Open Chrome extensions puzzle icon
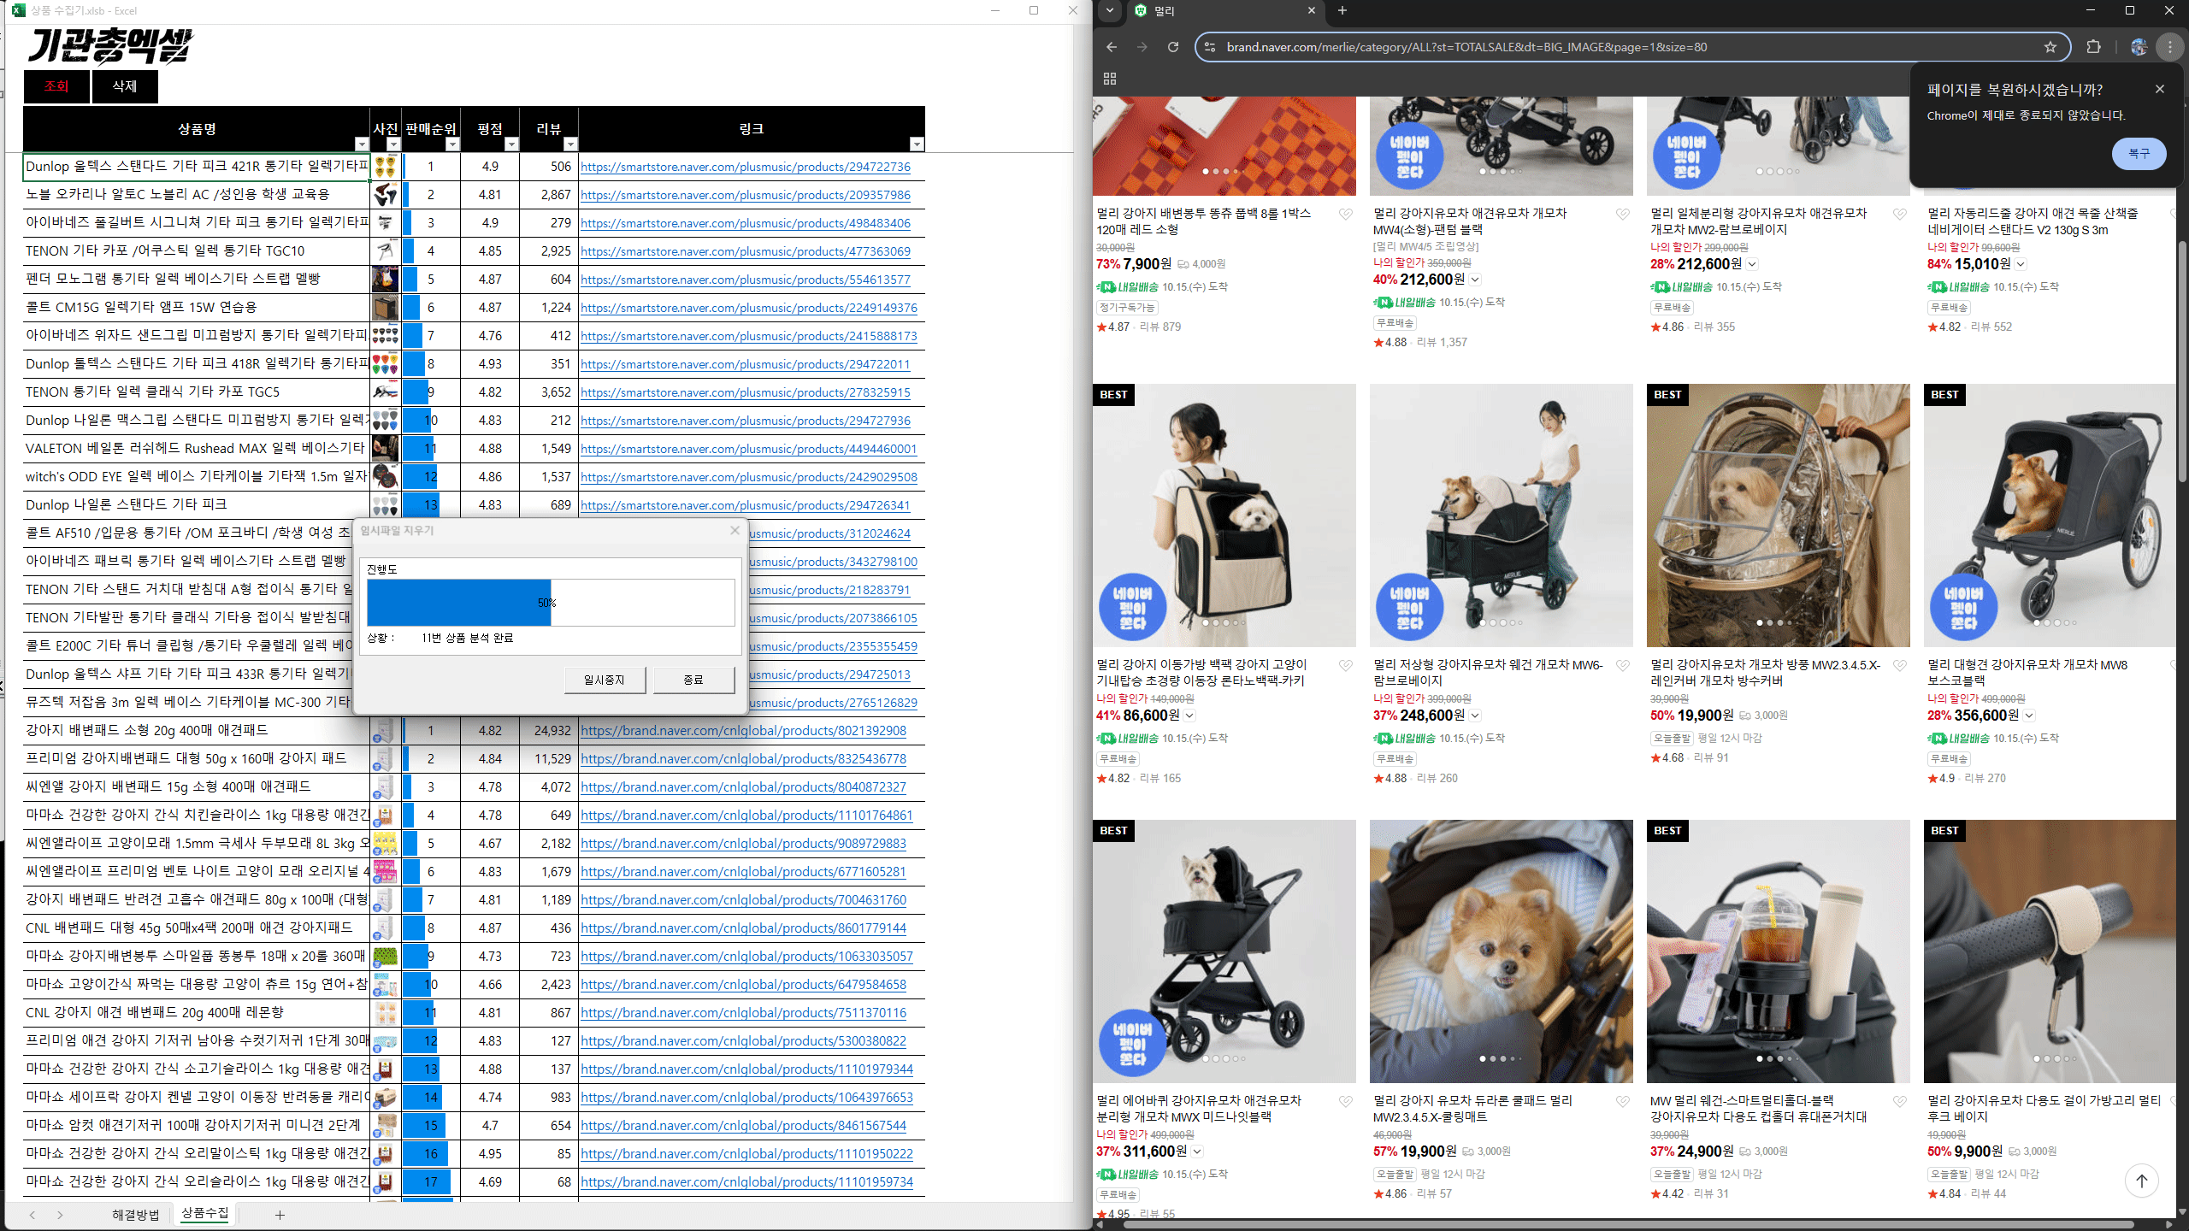The height and width of the screenshot is (1231, 2189). pos(2093,47)
